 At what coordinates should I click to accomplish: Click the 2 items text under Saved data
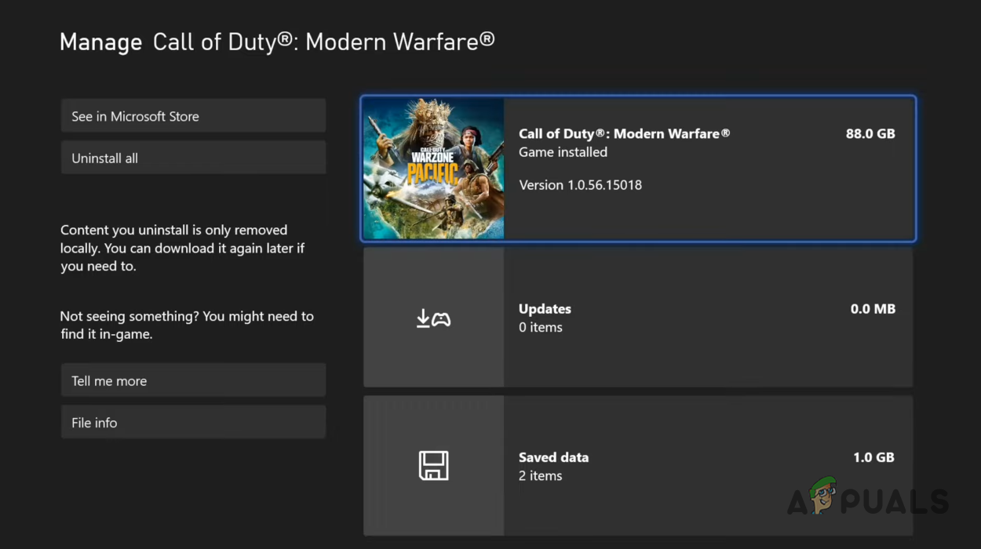click(x=540, y=476)
